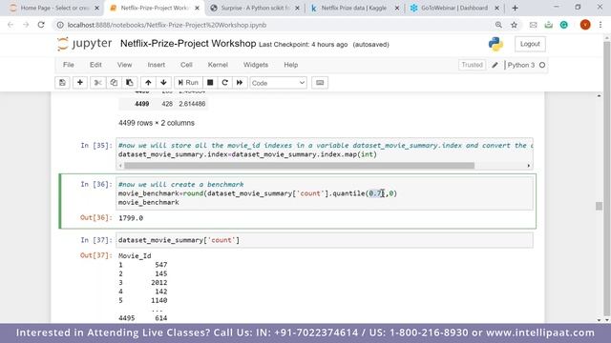Click the cell 35 horizontal scrollbar thumb
The height and width of the screenshot is (343, 611).
[299, 166]
